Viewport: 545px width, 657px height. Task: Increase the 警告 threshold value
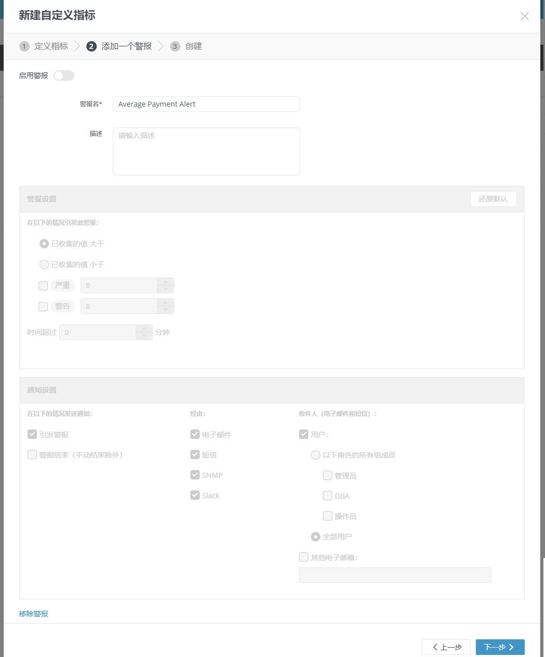[165, 302]
